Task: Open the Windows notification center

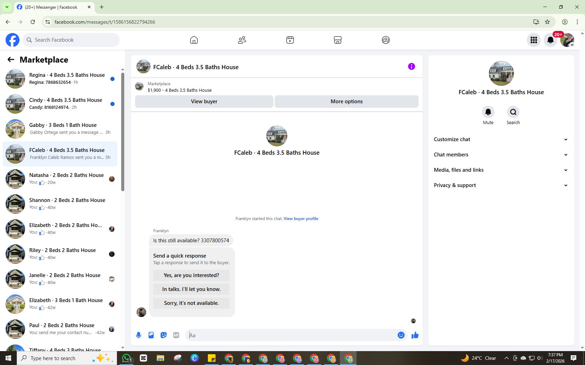Action: tap(574, 358)
